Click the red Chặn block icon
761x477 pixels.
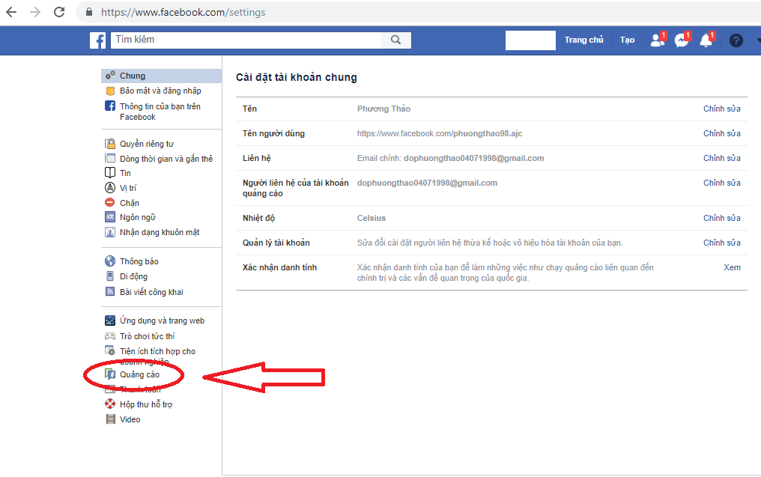point(110,202)
